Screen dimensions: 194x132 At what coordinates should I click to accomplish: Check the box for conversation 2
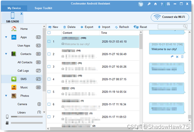pyautogui.click(x=49, y=54)
